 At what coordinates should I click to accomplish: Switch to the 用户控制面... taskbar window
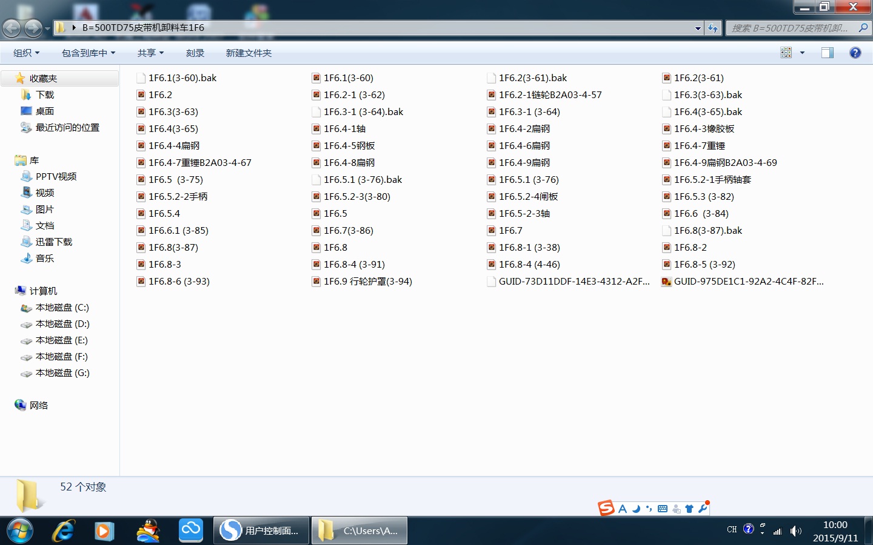tap(262, 531)
